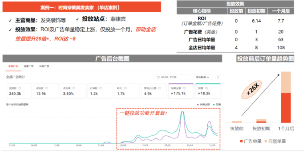Click the 投放前后订单量趋势图 title
The image size is (307, 152).
coord(265,59)
